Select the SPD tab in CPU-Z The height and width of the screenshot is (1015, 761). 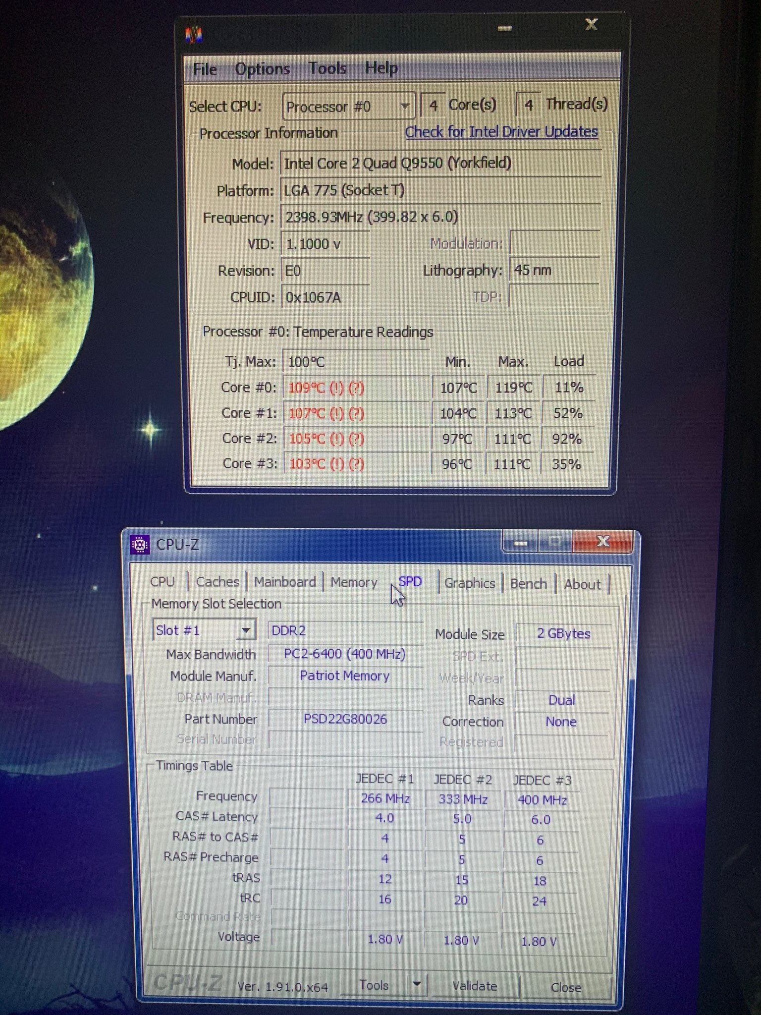point(410,581)
